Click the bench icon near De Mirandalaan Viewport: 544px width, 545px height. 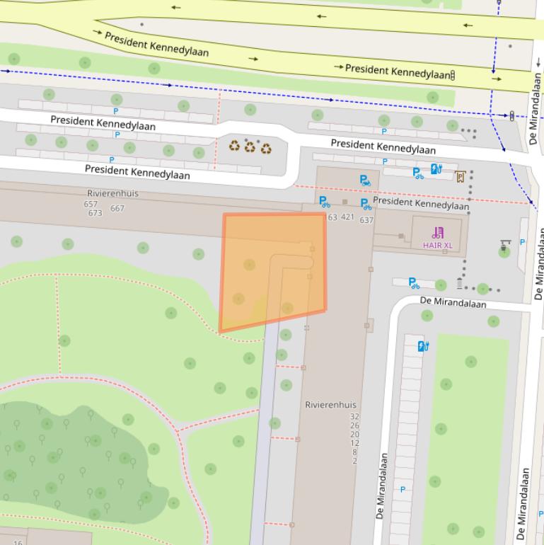pos(505,243)
